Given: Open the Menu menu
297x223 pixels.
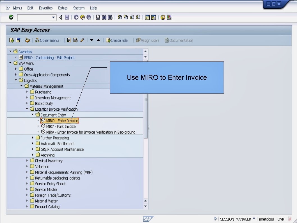Looking at the screenshot, I should (17, 8).
